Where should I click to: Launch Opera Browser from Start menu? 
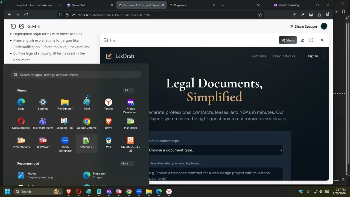click(21, 123)
